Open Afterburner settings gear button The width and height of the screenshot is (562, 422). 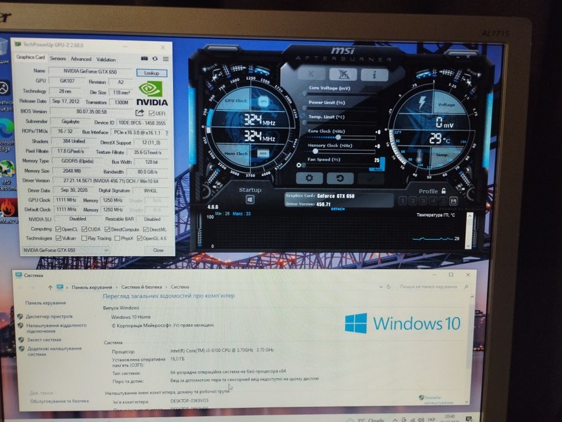pyautogui.click(x=309, y=177)
